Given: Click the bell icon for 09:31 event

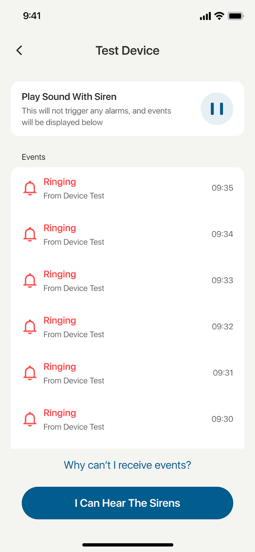Looking at the screenshot, I should tap(30, 373).
